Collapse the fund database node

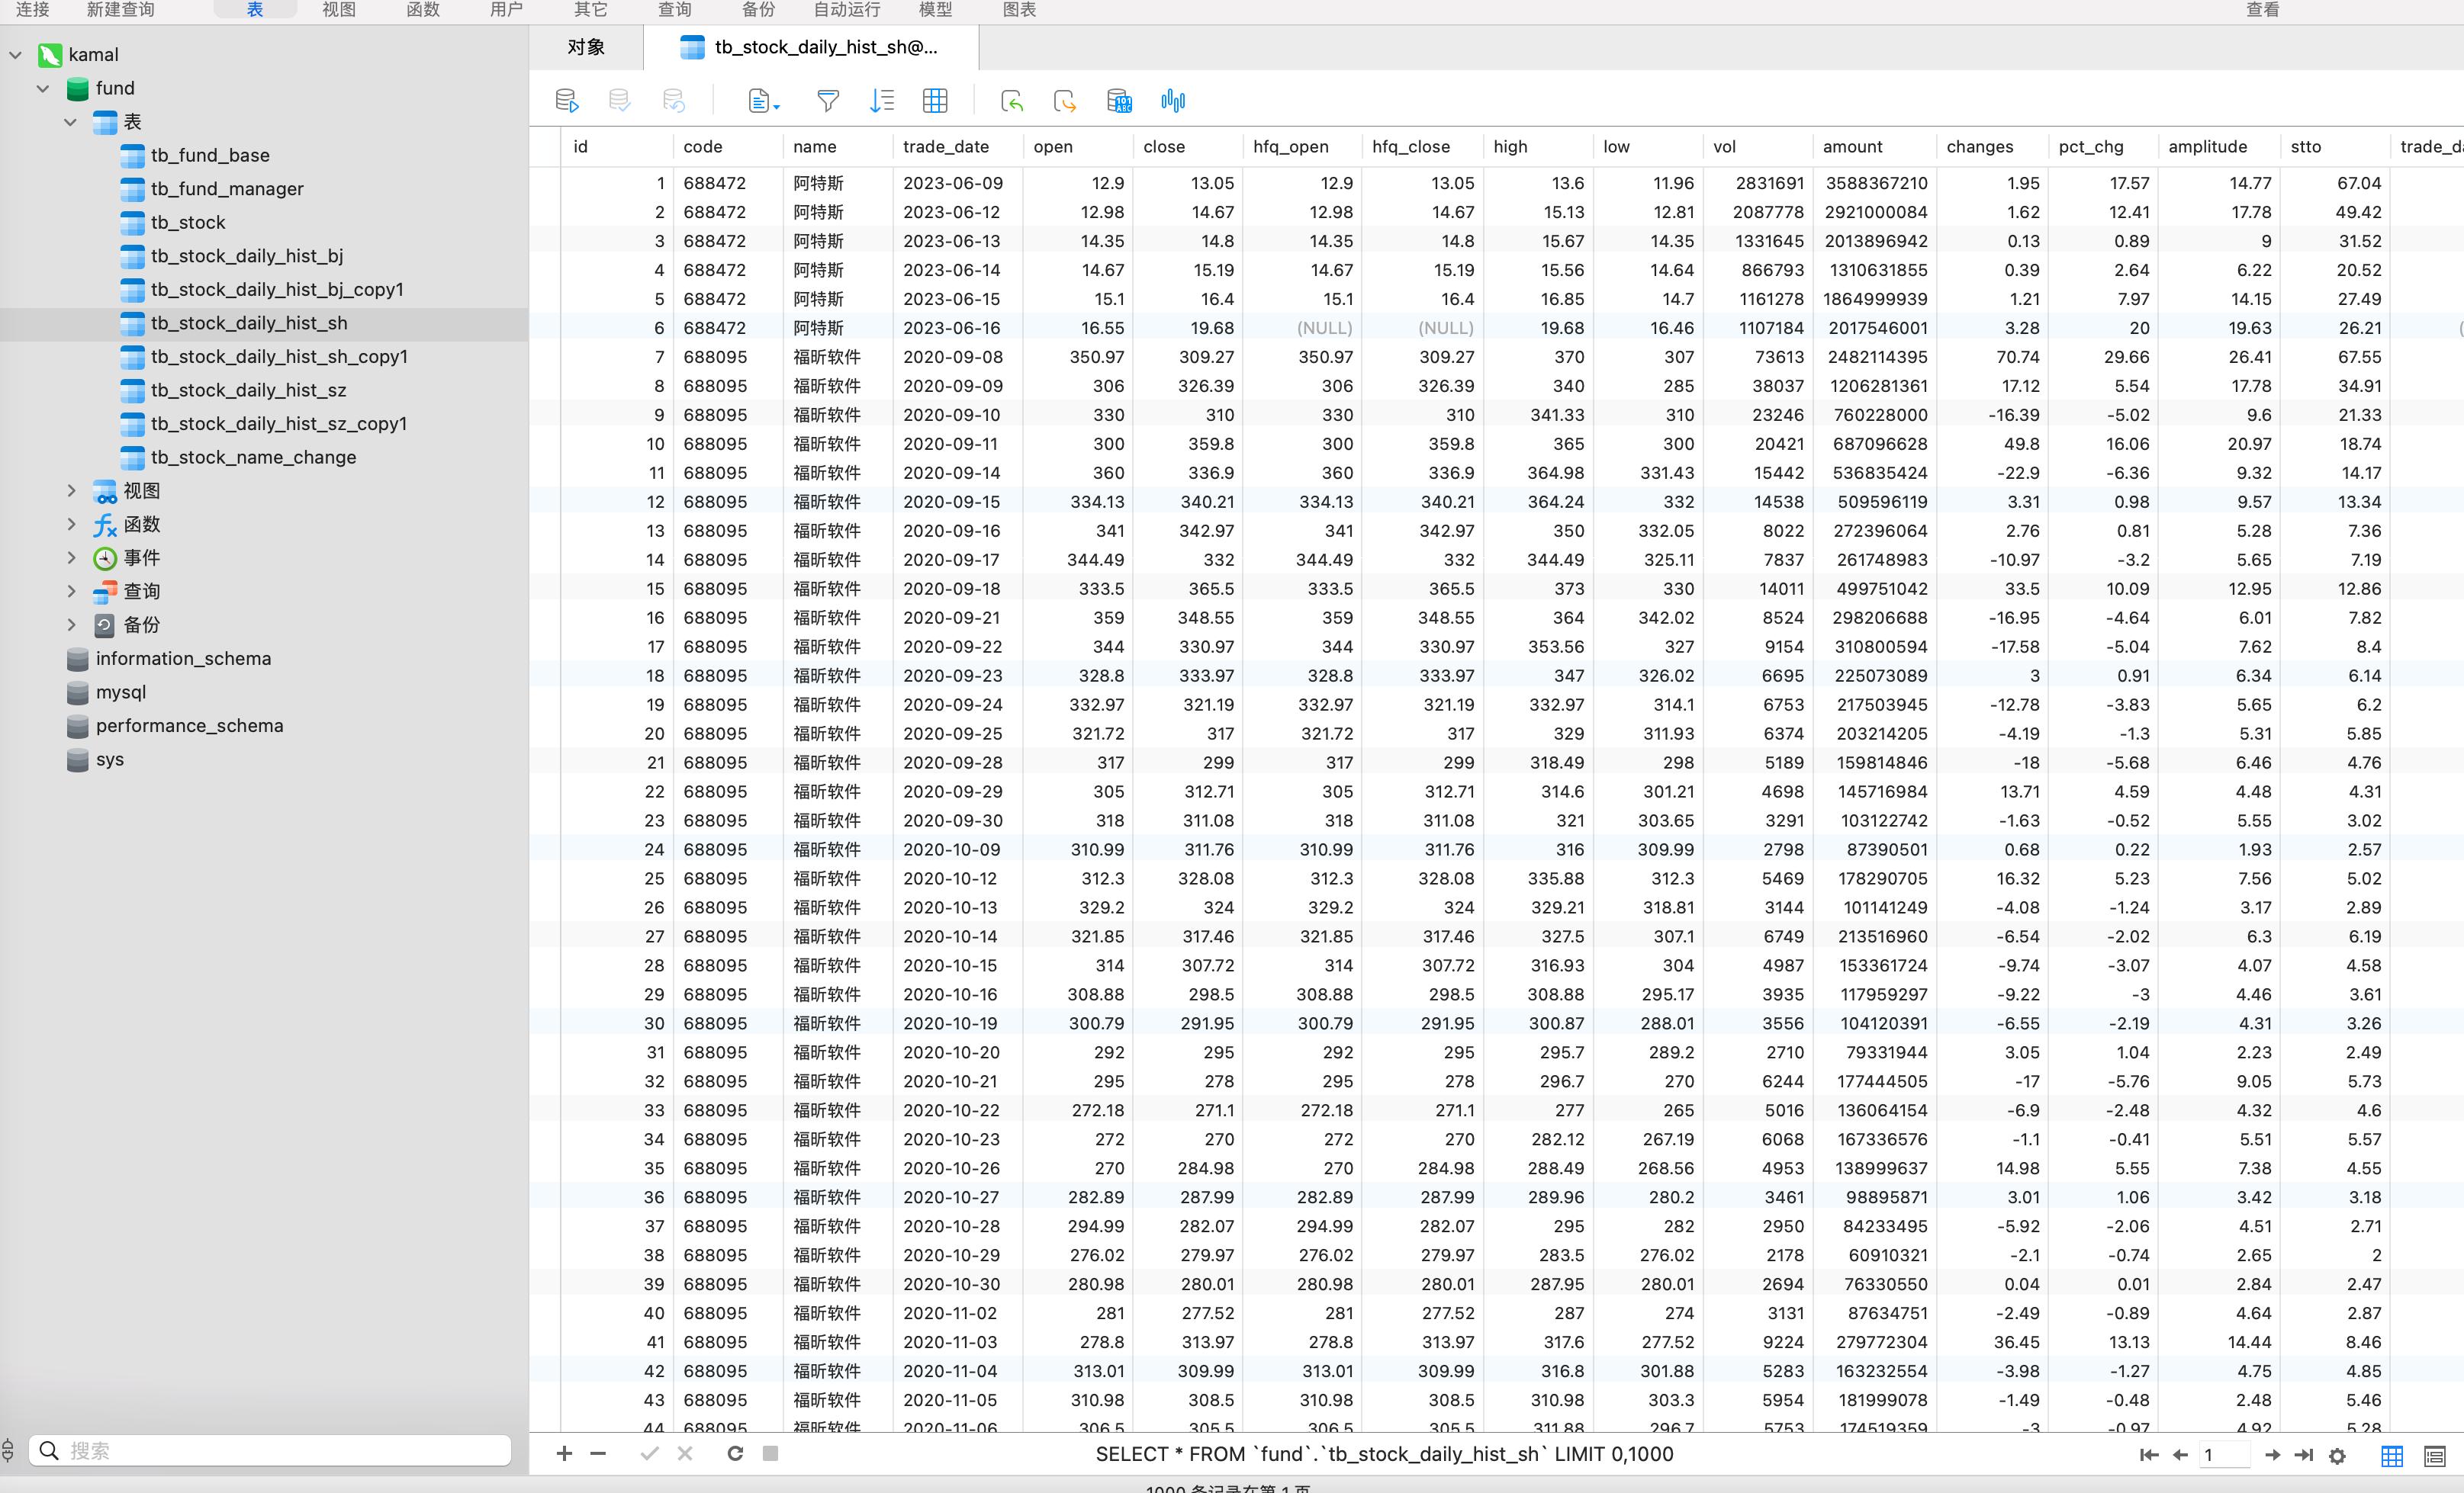(x=43, y=88)
